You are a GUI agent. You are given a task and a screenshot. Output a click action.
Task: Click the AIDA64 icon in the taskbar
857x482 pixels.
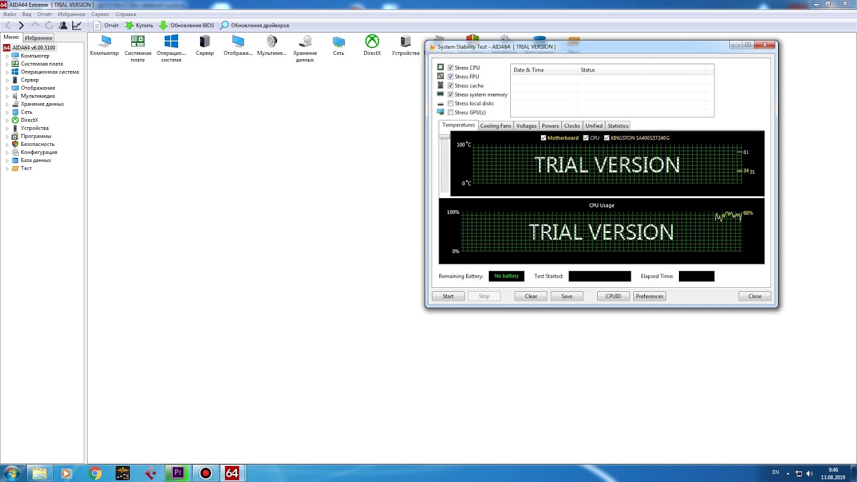(232, 473)
